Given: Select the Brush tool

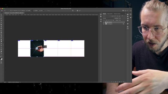Looking at the screenshot, I should click(1, 30).
